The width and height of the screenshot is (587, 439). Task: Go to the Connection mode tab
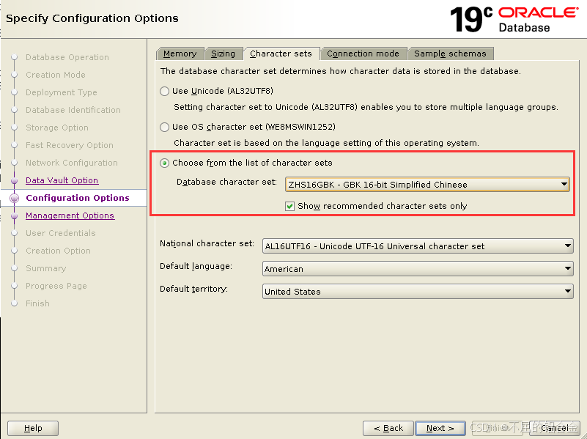363,54
